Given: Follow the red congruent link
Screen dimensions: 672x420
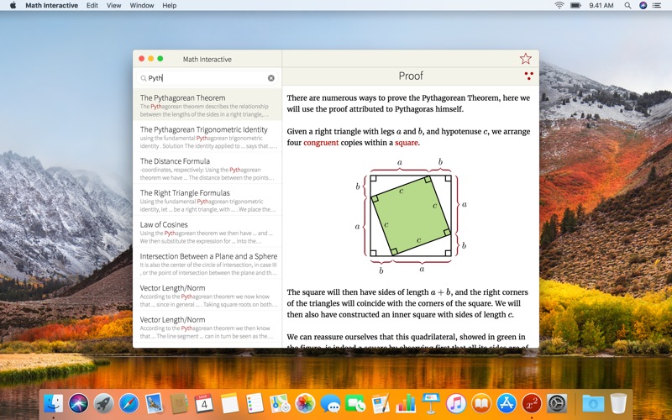Looking at the screenshot, I should pos(321,143).
